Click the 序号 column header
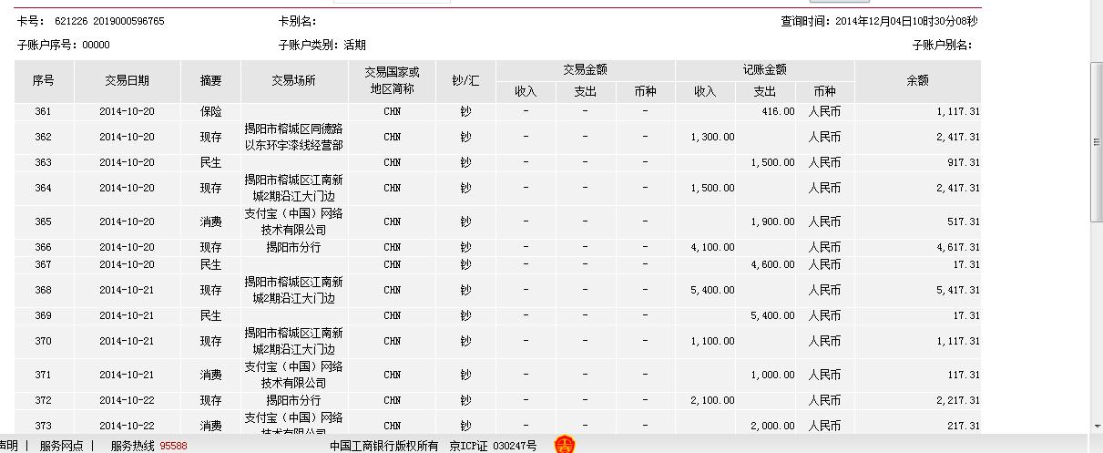Screen dimensions: 1103x453 point(44,81)
